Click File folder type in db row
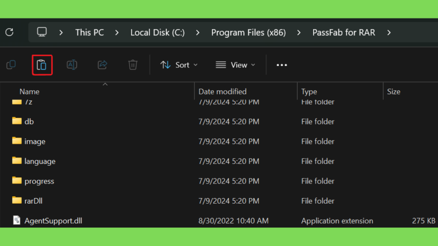The height and width of the screenshot is (246, 438). point(318,122)
